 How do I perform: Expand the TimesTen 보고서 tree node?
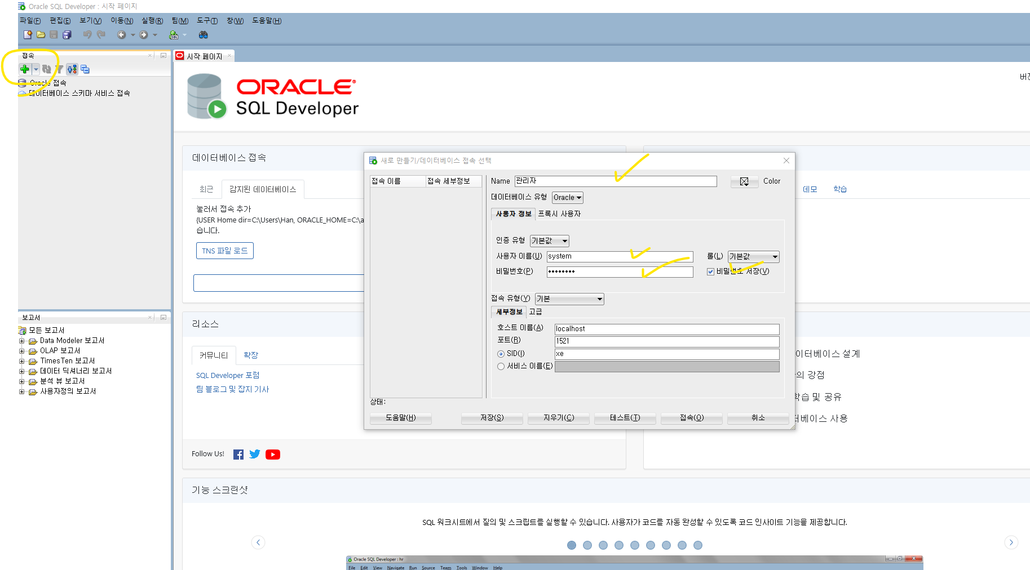pos(22,361)
